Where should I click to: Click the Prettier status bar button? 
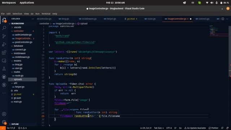[213, 128]
